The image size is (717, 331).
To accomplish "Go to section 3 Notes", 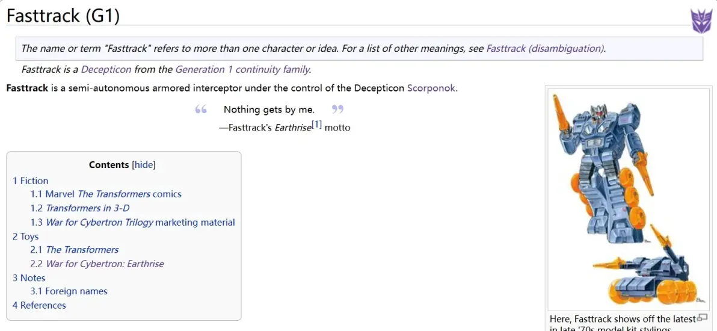I will tap(29, 278).
